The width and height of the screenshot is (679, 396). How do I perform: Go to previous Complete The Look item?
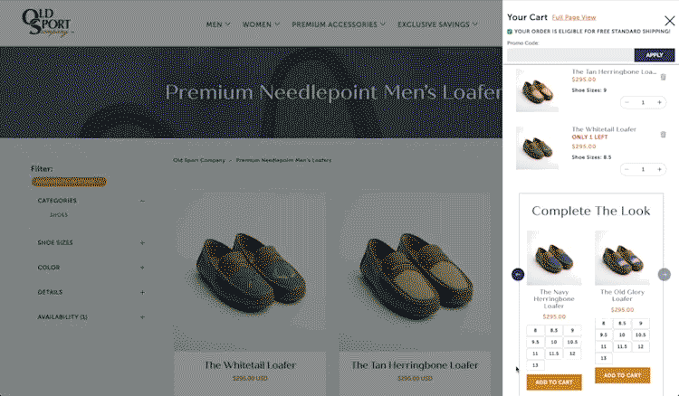click(x=518, y=274)
